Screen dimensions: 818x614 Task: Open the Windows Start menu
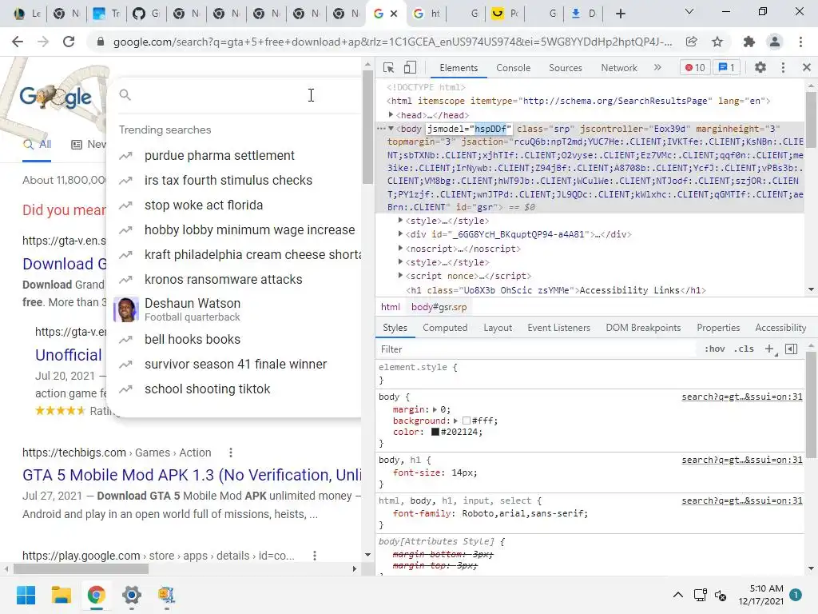click(26, 595)
